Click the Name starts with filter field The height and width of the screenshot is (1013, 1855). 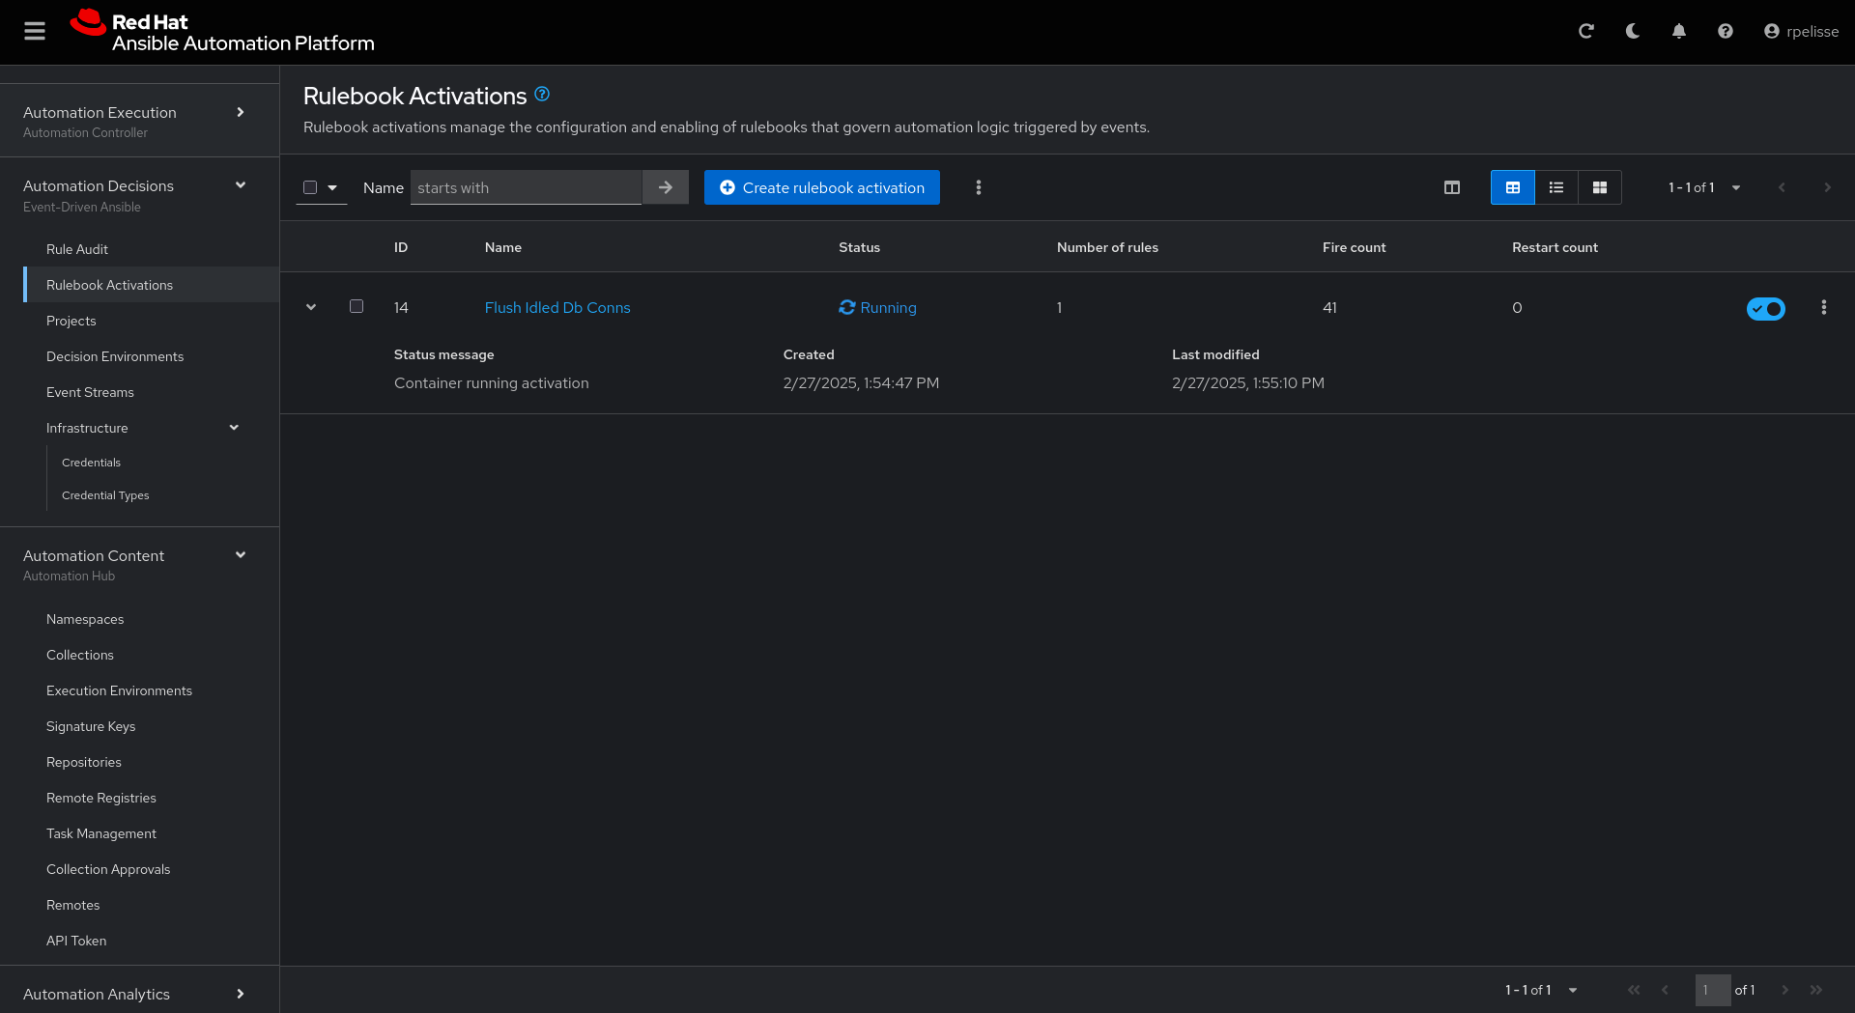pyautogui.click(x=526, y=187)
